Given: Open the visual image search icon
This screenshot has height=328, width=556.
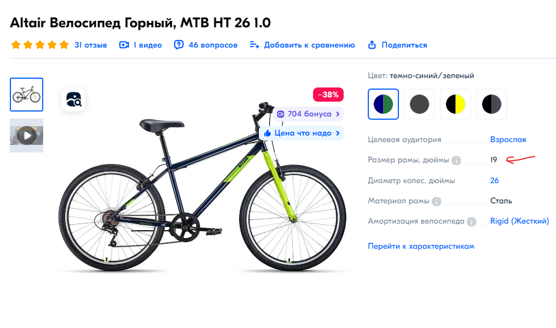Looking at the screenshot, I should click(73, 99).
